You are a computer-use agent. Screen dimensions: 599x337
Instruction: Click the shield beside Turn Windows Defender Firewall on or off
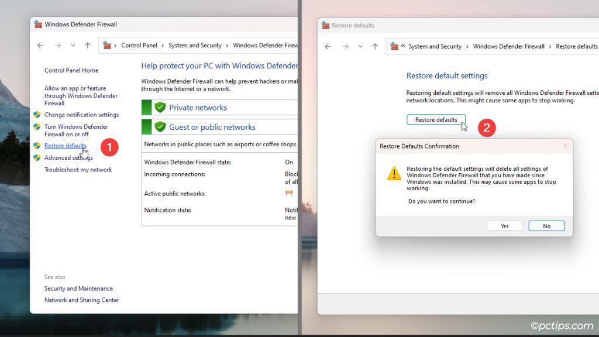tap(39, 126)
